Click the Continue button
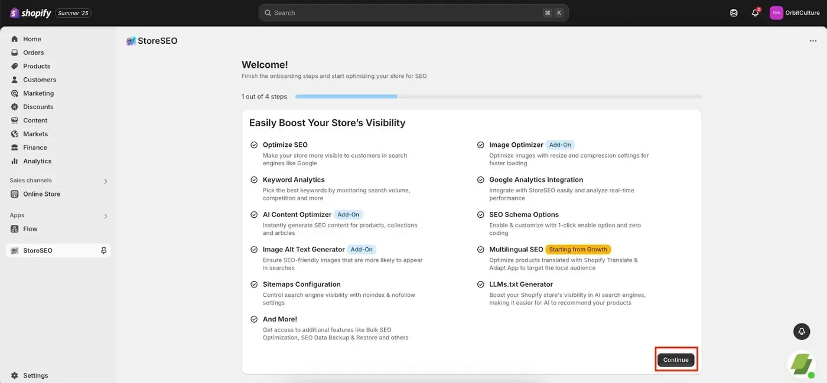This screenshot has height=383, width=827. tap(676, 360)
